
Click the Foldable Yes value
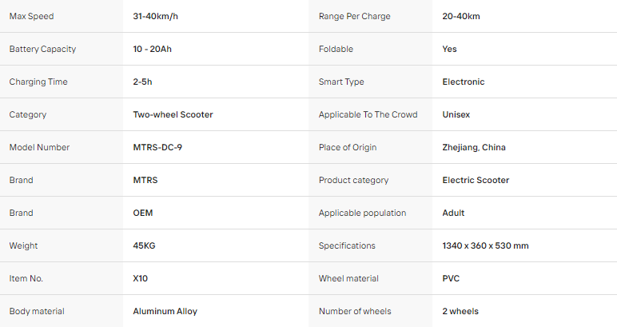pos(449,49)
